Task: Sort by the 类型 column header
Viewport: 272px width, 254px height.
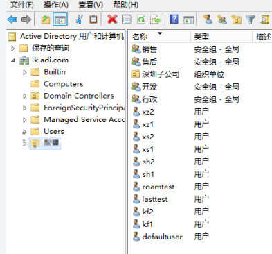Action: click(221, 37)
